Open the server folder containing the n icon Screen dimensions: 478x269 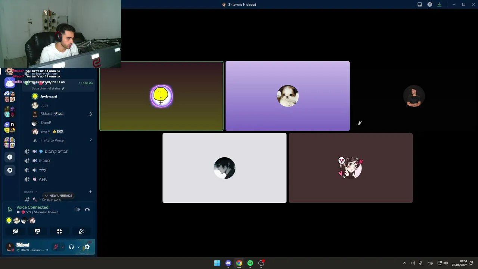tap(10, 127)
